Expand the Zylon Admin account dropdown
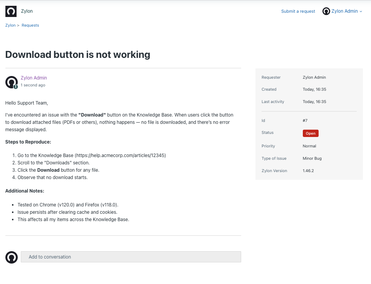Viewport: 371px width, 284px height. 345,11
